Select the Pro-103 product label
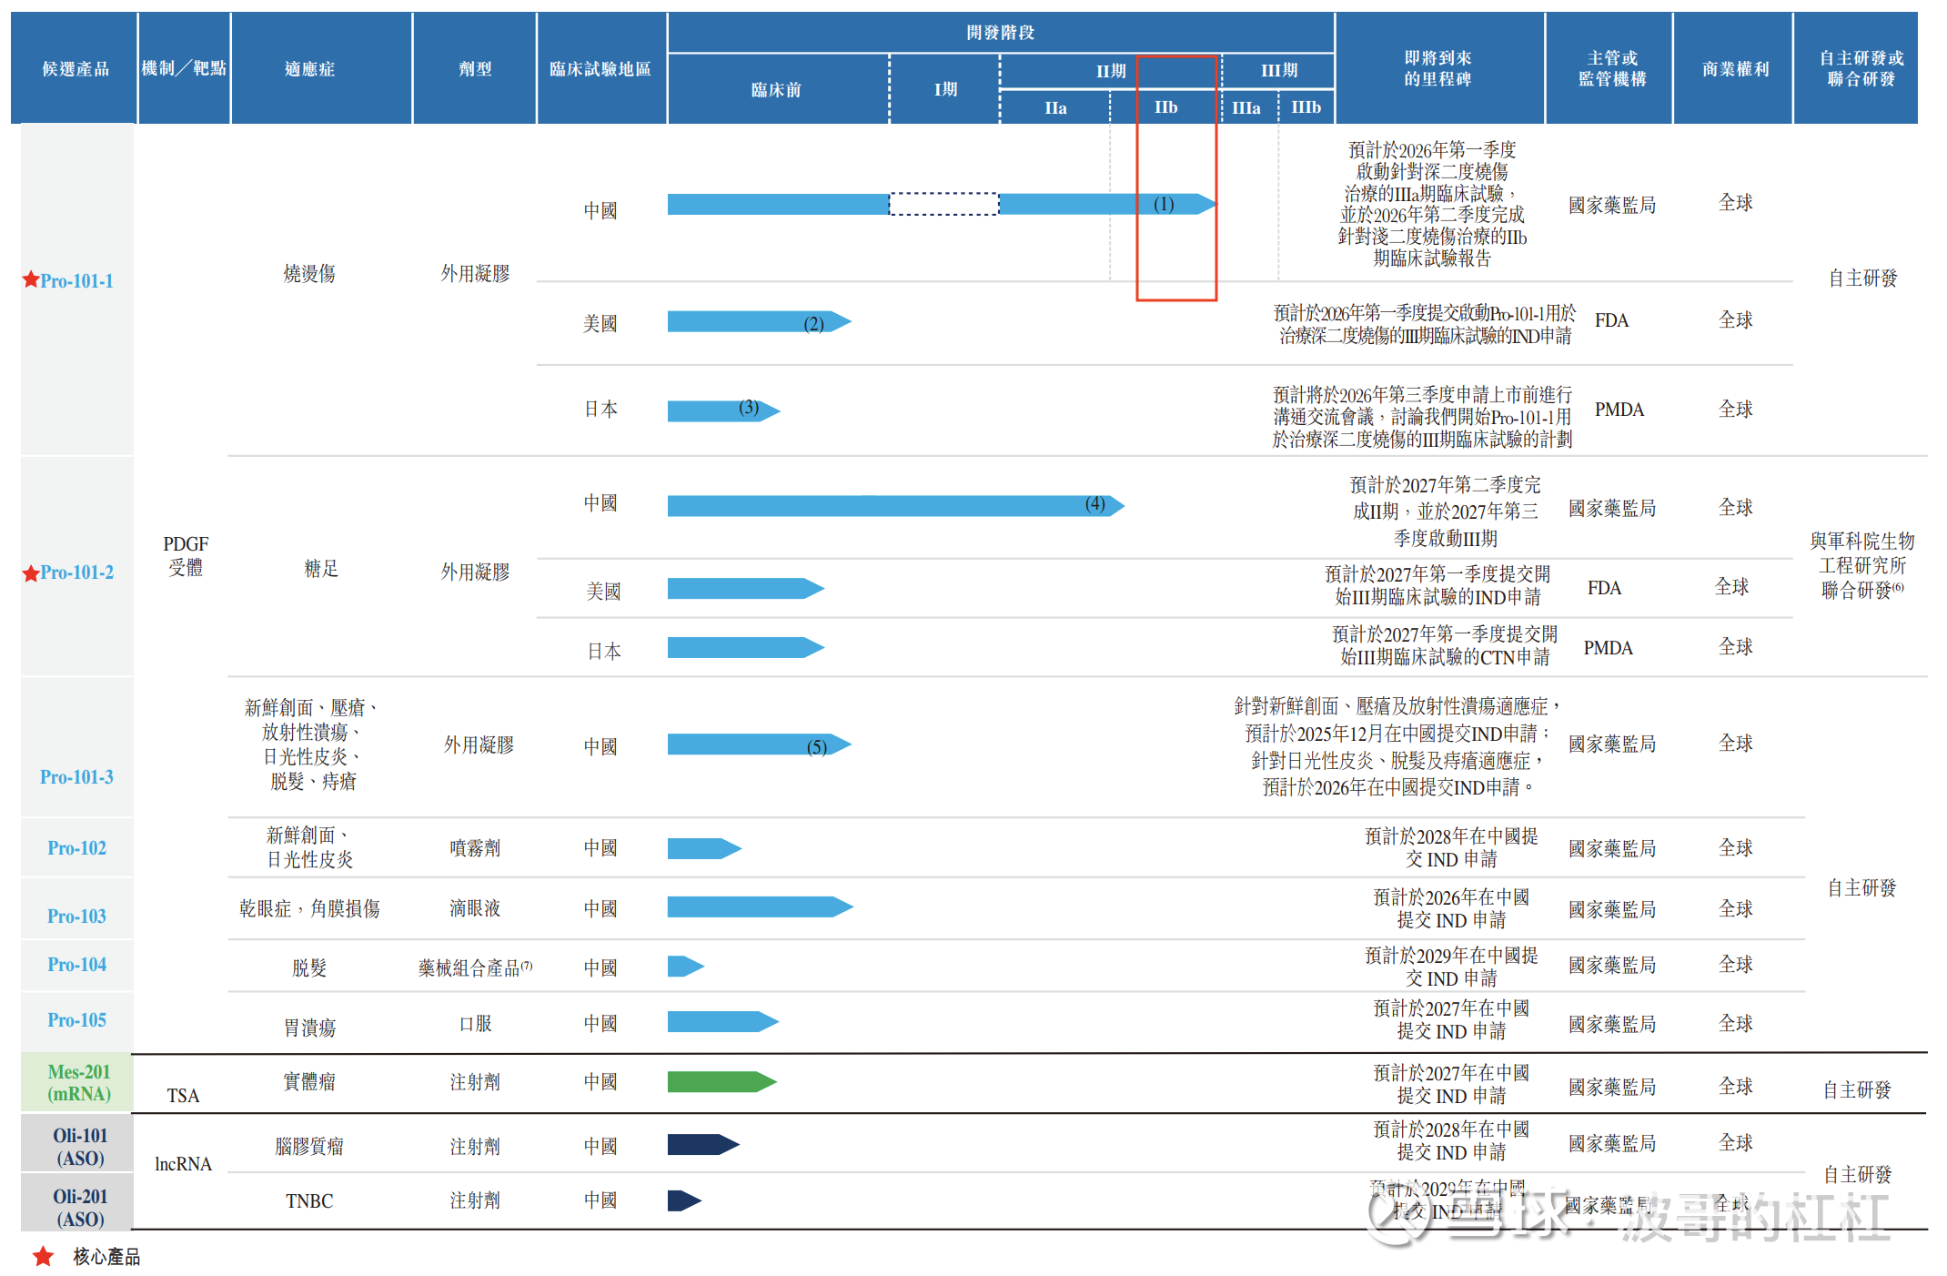Viewport: 1947px width, 1276px height. click(x=77, y=916)
